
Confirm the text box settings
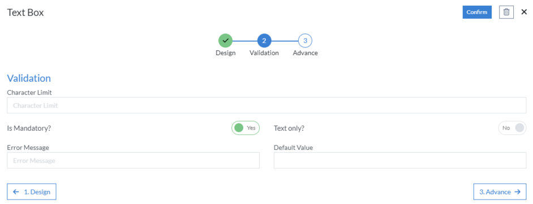coord(477,12)
